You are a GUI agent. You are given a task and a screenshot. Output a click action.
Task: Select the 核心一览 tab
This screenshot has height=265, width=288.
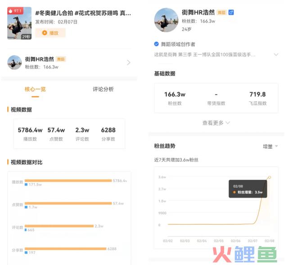[x=35, y=89]
